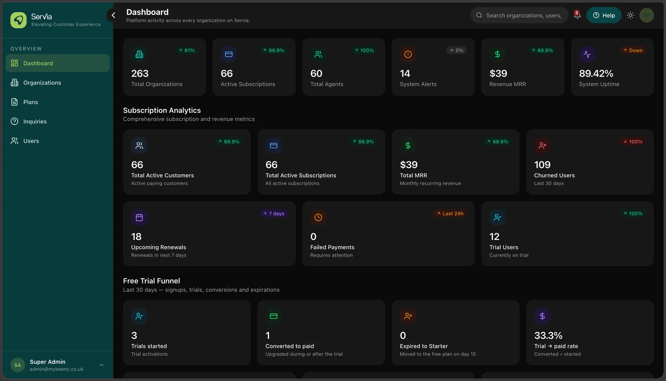Click the Servia logo icon
This screenshot has width=666, height=381.
click(x=18, y=20)
